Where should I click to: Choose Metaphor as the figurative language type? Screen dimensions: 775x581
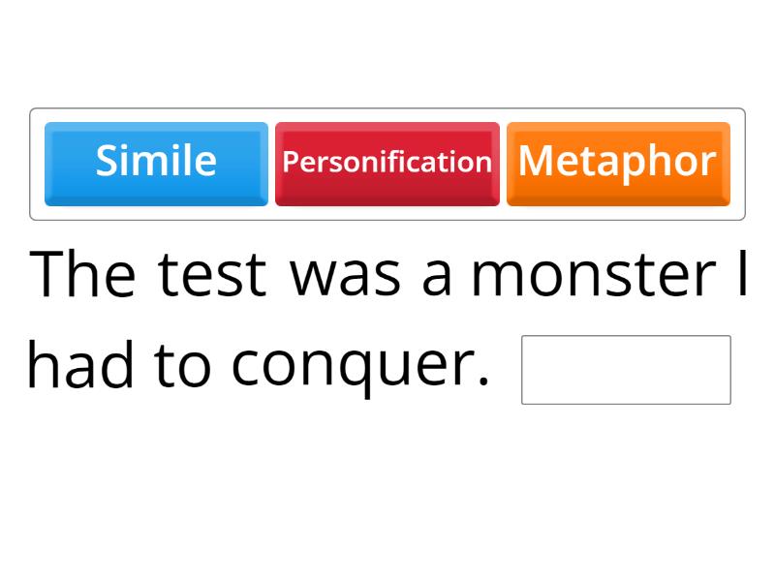click(617, 162)
